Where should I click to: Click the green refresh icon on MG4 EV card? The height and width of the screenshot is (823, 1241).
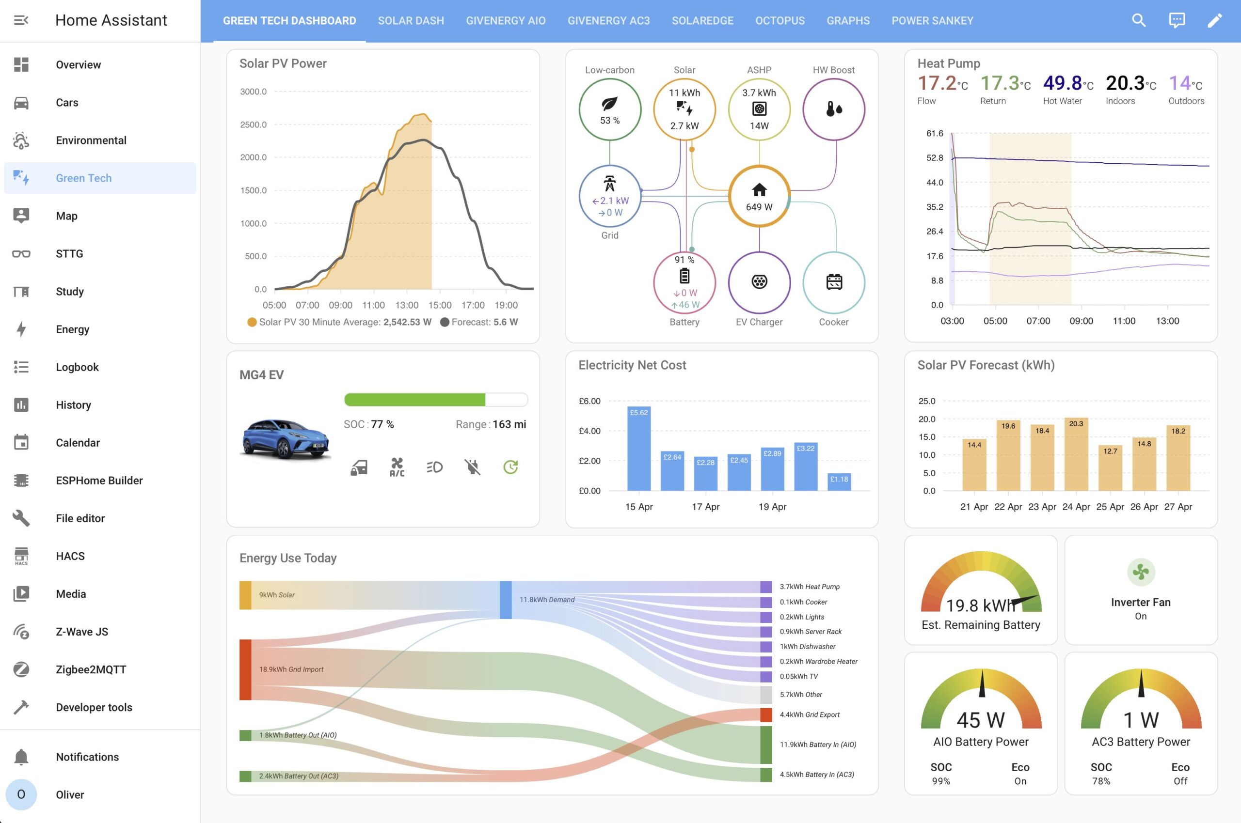[x=510, y=466]
